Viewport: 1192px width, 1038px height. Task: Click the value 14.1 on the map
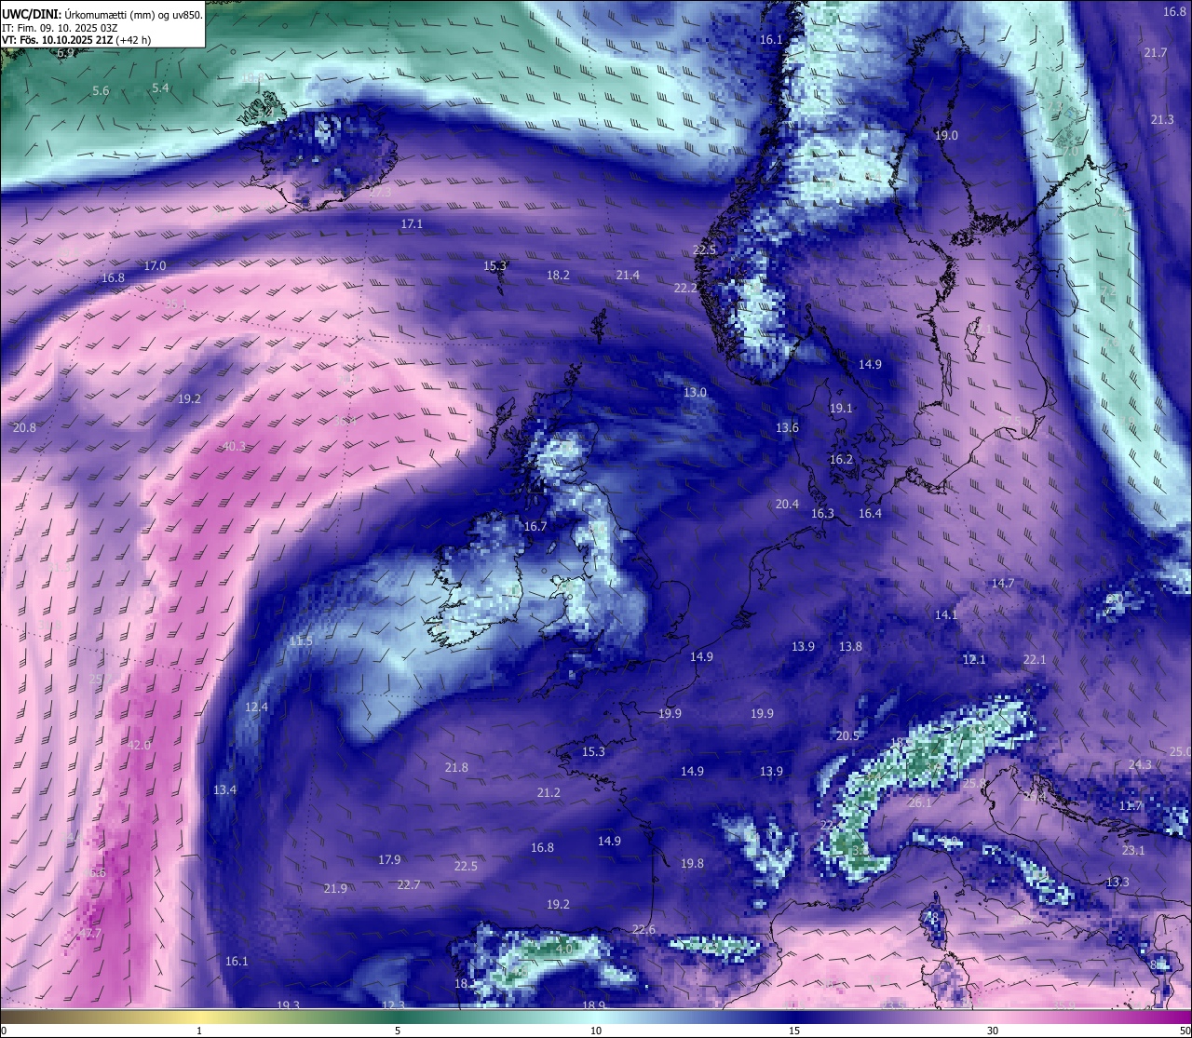click(x=946, y=615)
